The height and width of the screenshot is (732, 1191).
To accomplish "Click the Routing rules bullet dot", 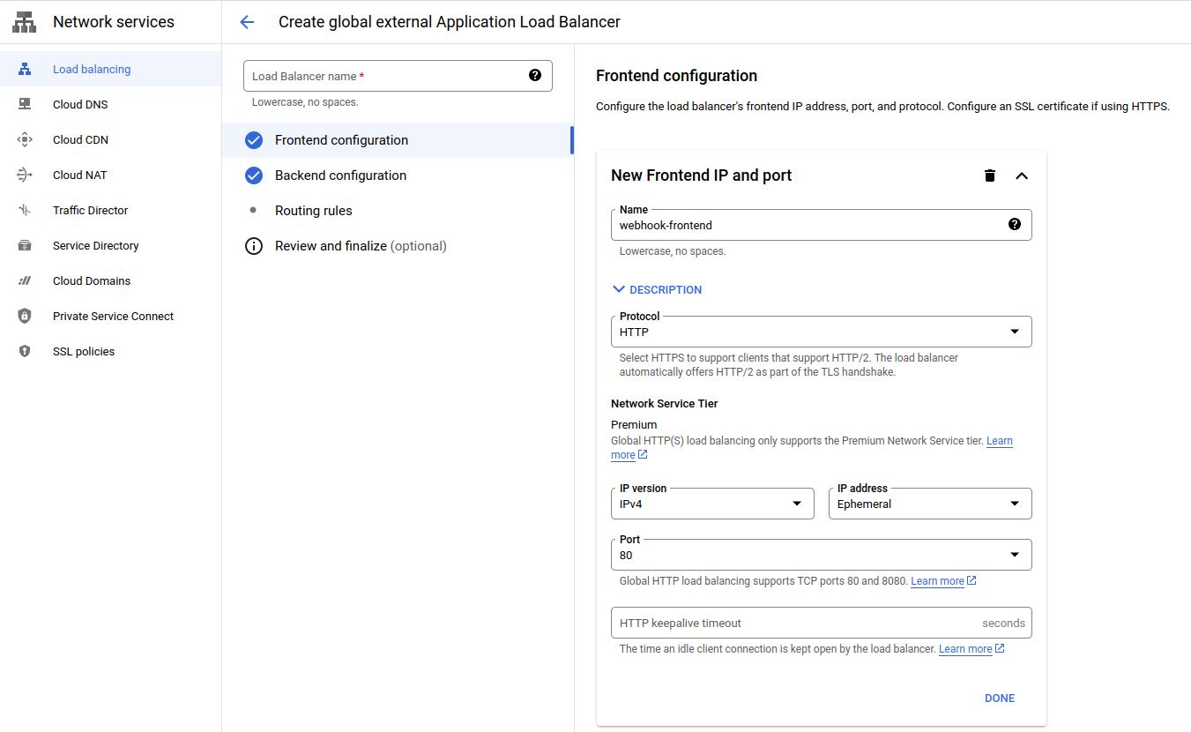I will 253,210.
